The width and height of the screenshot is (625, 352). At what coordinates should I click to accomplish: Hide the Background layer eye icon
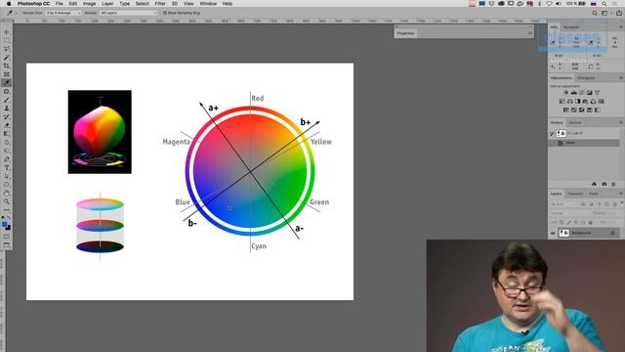(x=553, y=233)
